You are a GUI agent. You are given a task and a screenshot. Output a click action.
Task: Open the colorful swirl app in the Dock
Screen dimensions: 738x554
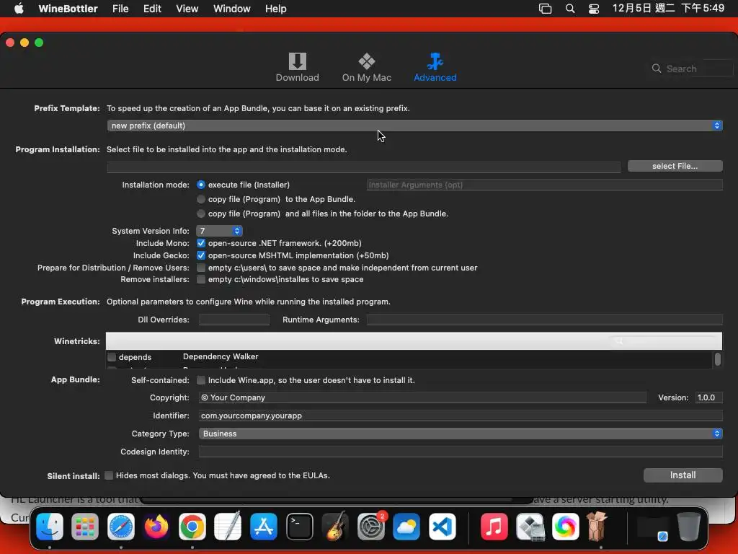coord(565,526)
